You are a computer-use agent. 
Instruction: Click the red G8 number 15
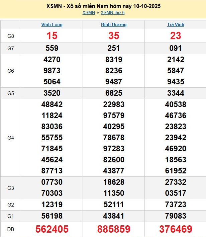coord(52,36)
